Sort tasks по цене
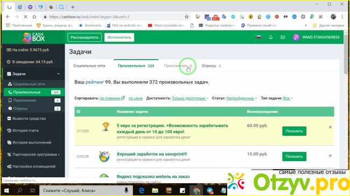This screenshot has height=196, width=350. tap(136, 98)
